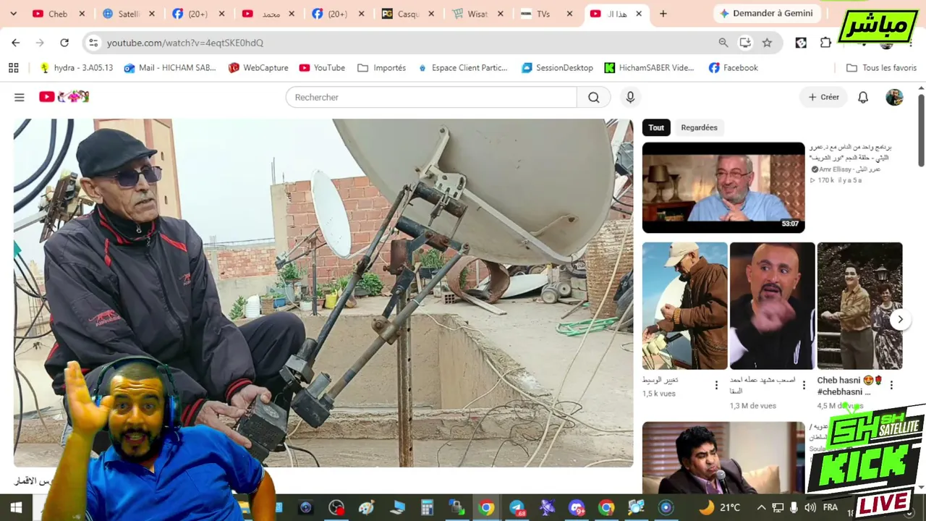Open a new browser tab
This screenshot has width=926, height=521.
pos(663,14)
